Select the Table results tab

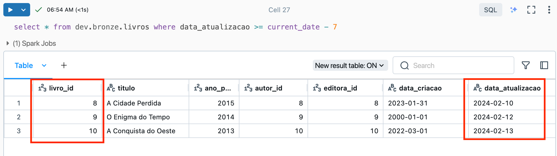[x=24, y=66]
